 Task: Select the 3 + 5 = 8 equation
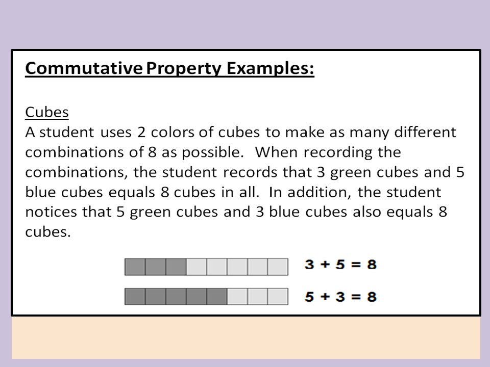pos(340,265)
